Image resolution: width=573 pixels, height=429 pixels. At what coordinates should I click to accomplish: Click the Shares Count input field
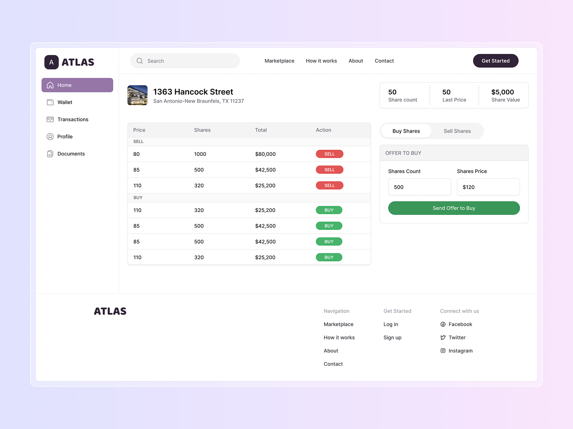pos(419,187)
